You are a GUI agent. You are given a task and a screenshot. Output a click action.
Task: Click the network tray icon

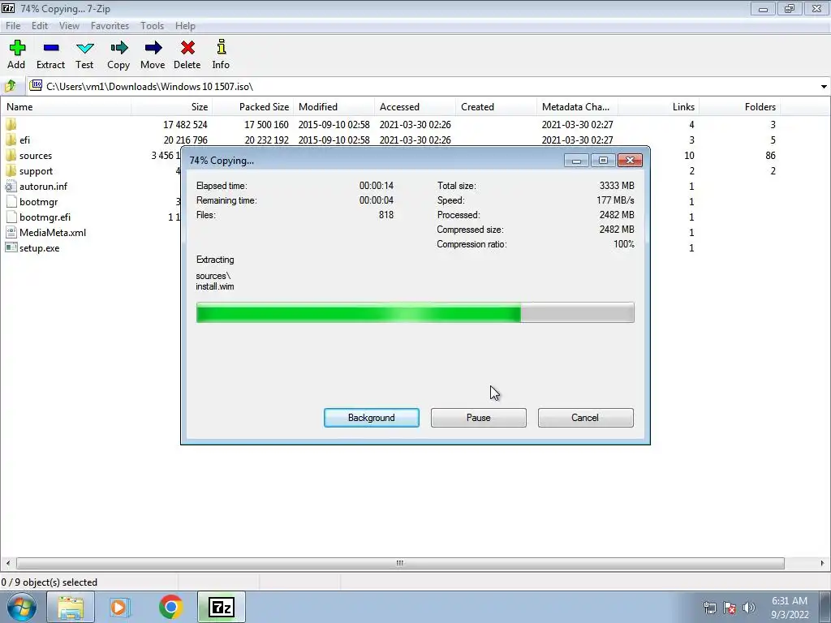[x=709, y=608]
